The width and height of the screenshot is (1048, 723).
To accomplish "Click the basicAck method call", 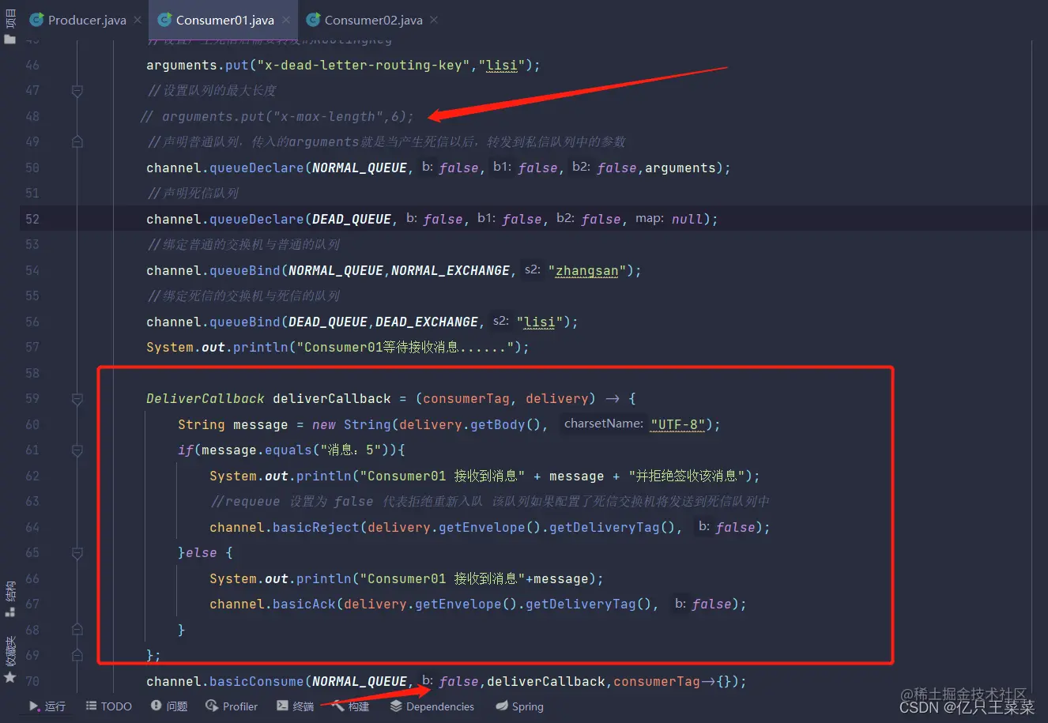I will click(x=304, y=604).
